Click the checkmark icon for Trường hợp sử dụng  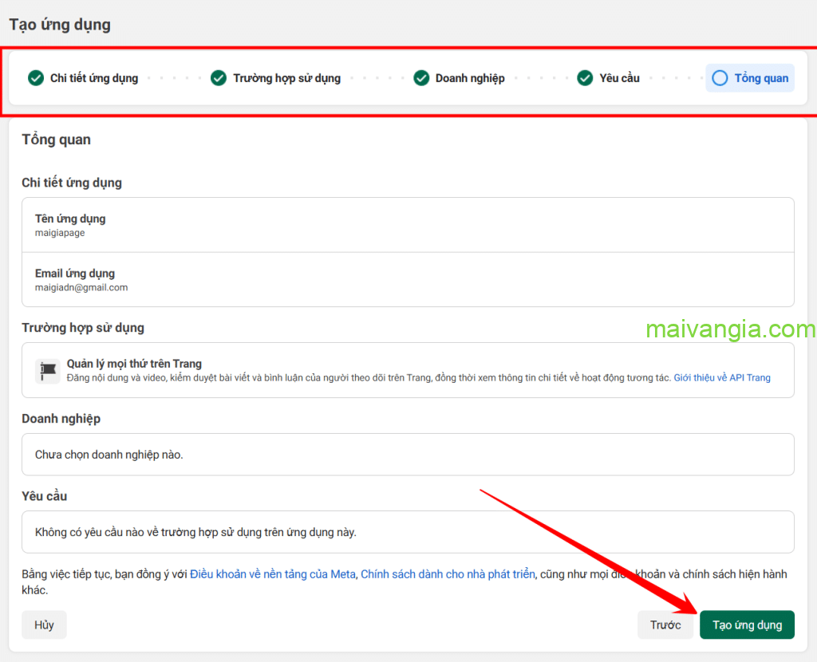click(219, 78)
